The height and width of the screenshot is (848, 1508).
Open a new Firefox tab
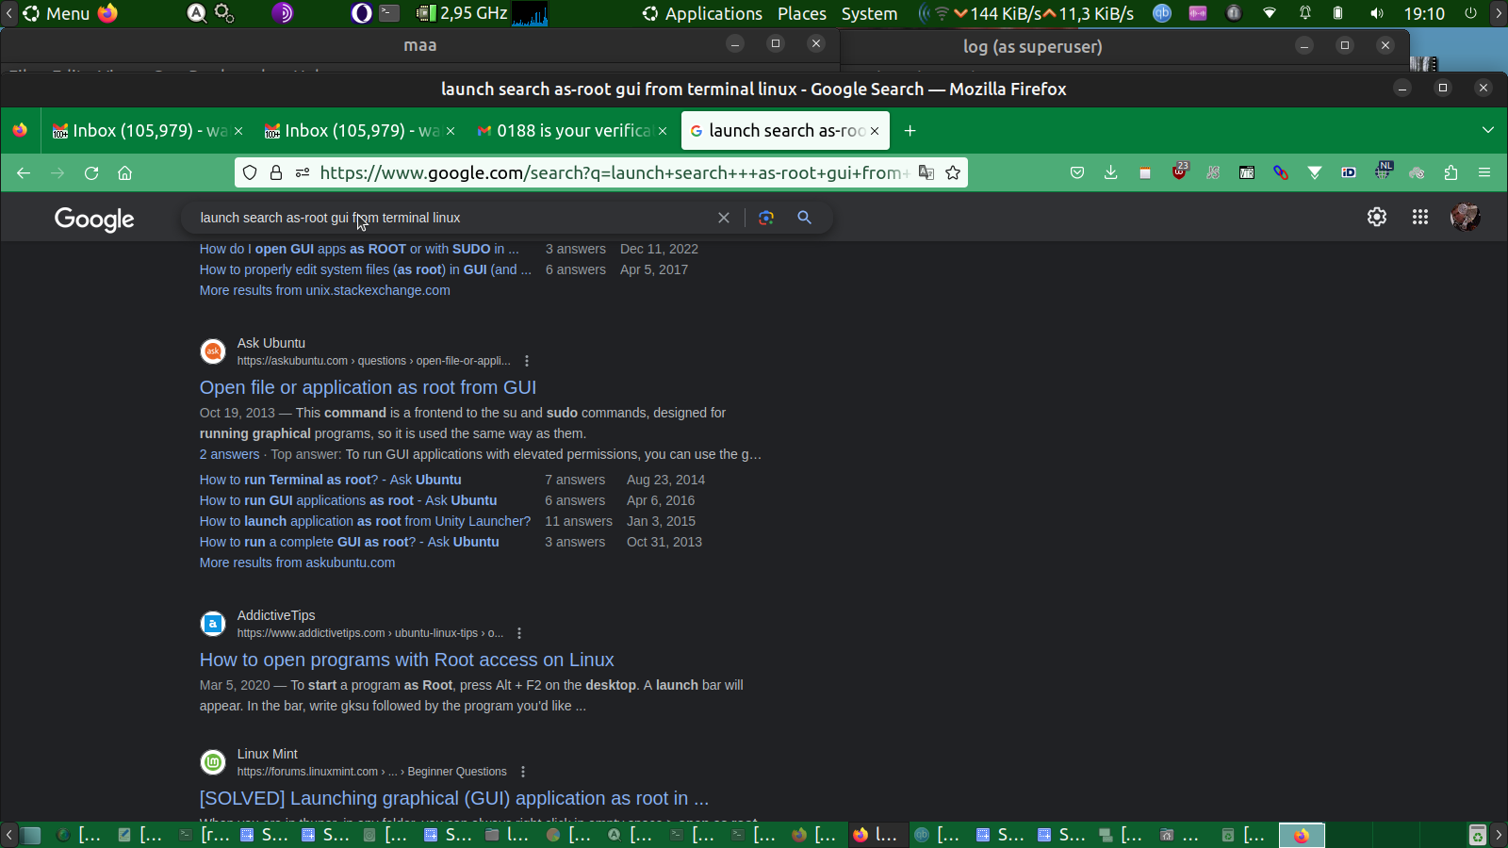pos(910,131)
